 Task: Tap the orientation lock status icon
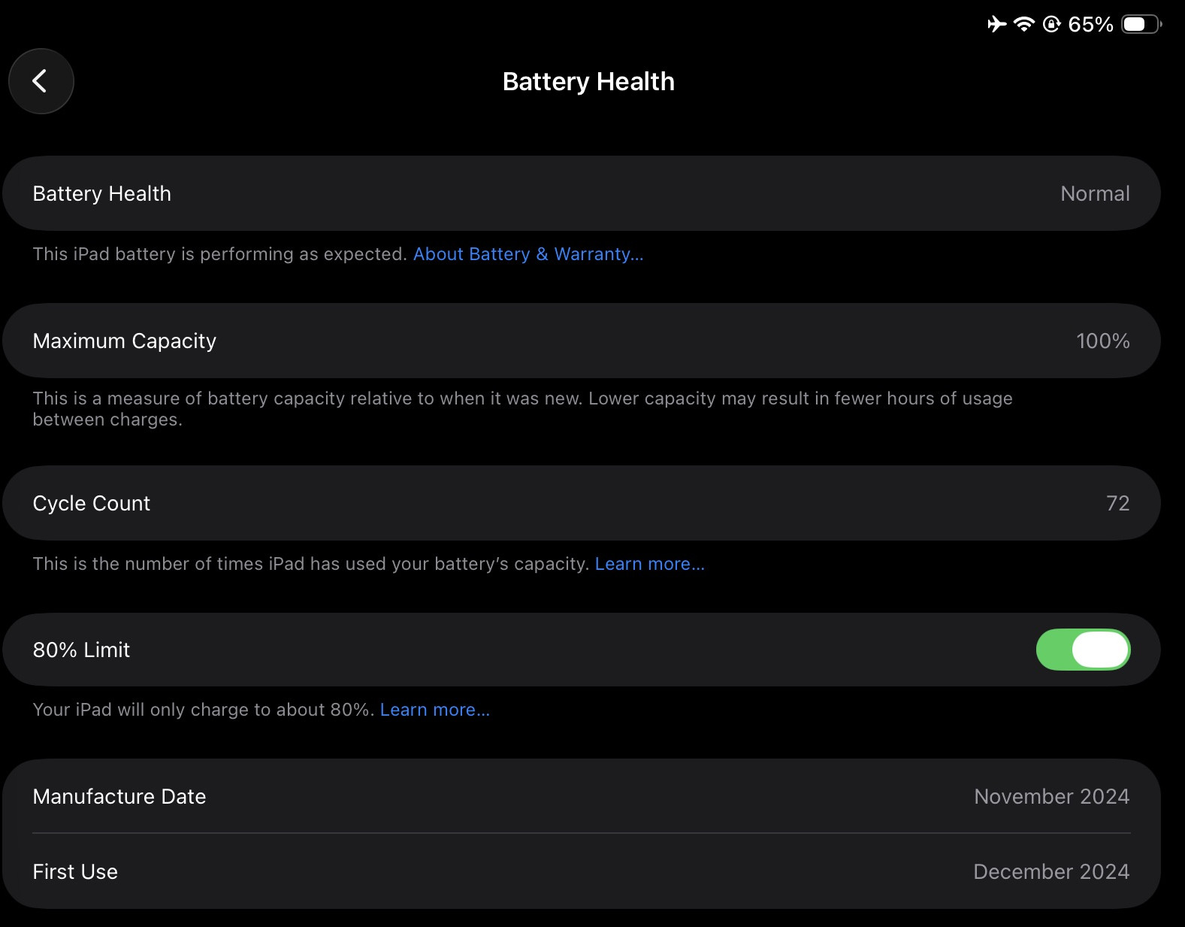pos(1051,24)
